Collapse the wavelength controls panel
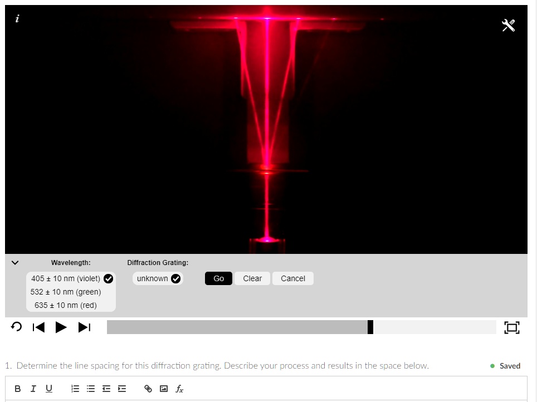This screenshot has width=537, height=402. click(15, 262)
